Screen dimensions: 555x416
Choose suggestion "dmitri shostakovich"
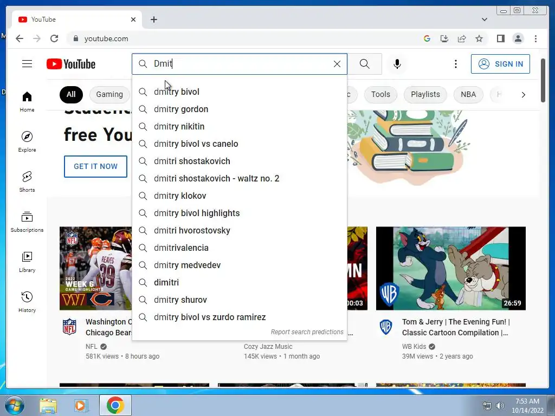click(x=239, y=161)
